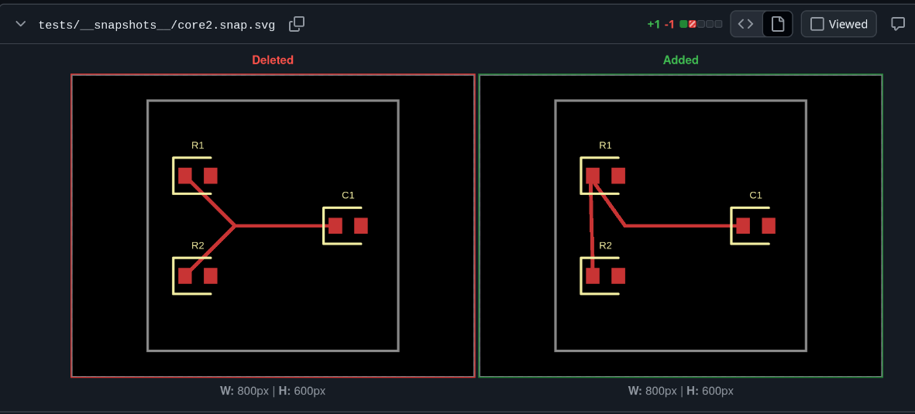Click the Added image label
Screen dimensions: 915x414
680,60
